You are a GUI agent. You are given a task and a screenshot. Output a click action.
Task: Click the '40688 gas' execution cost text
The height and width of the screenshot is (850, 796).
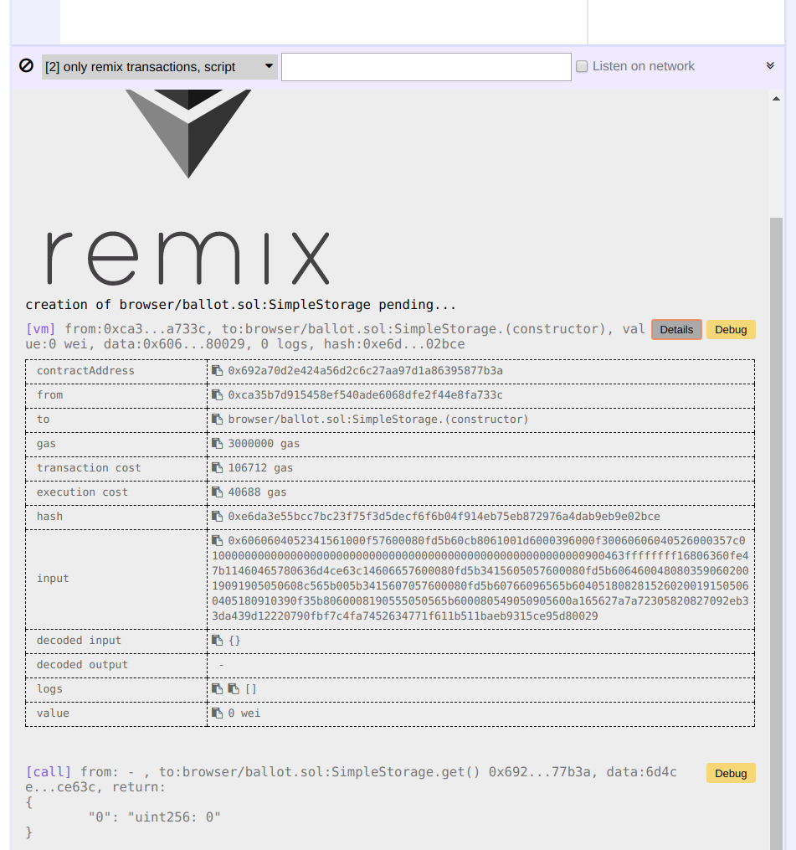pos(257,492)
